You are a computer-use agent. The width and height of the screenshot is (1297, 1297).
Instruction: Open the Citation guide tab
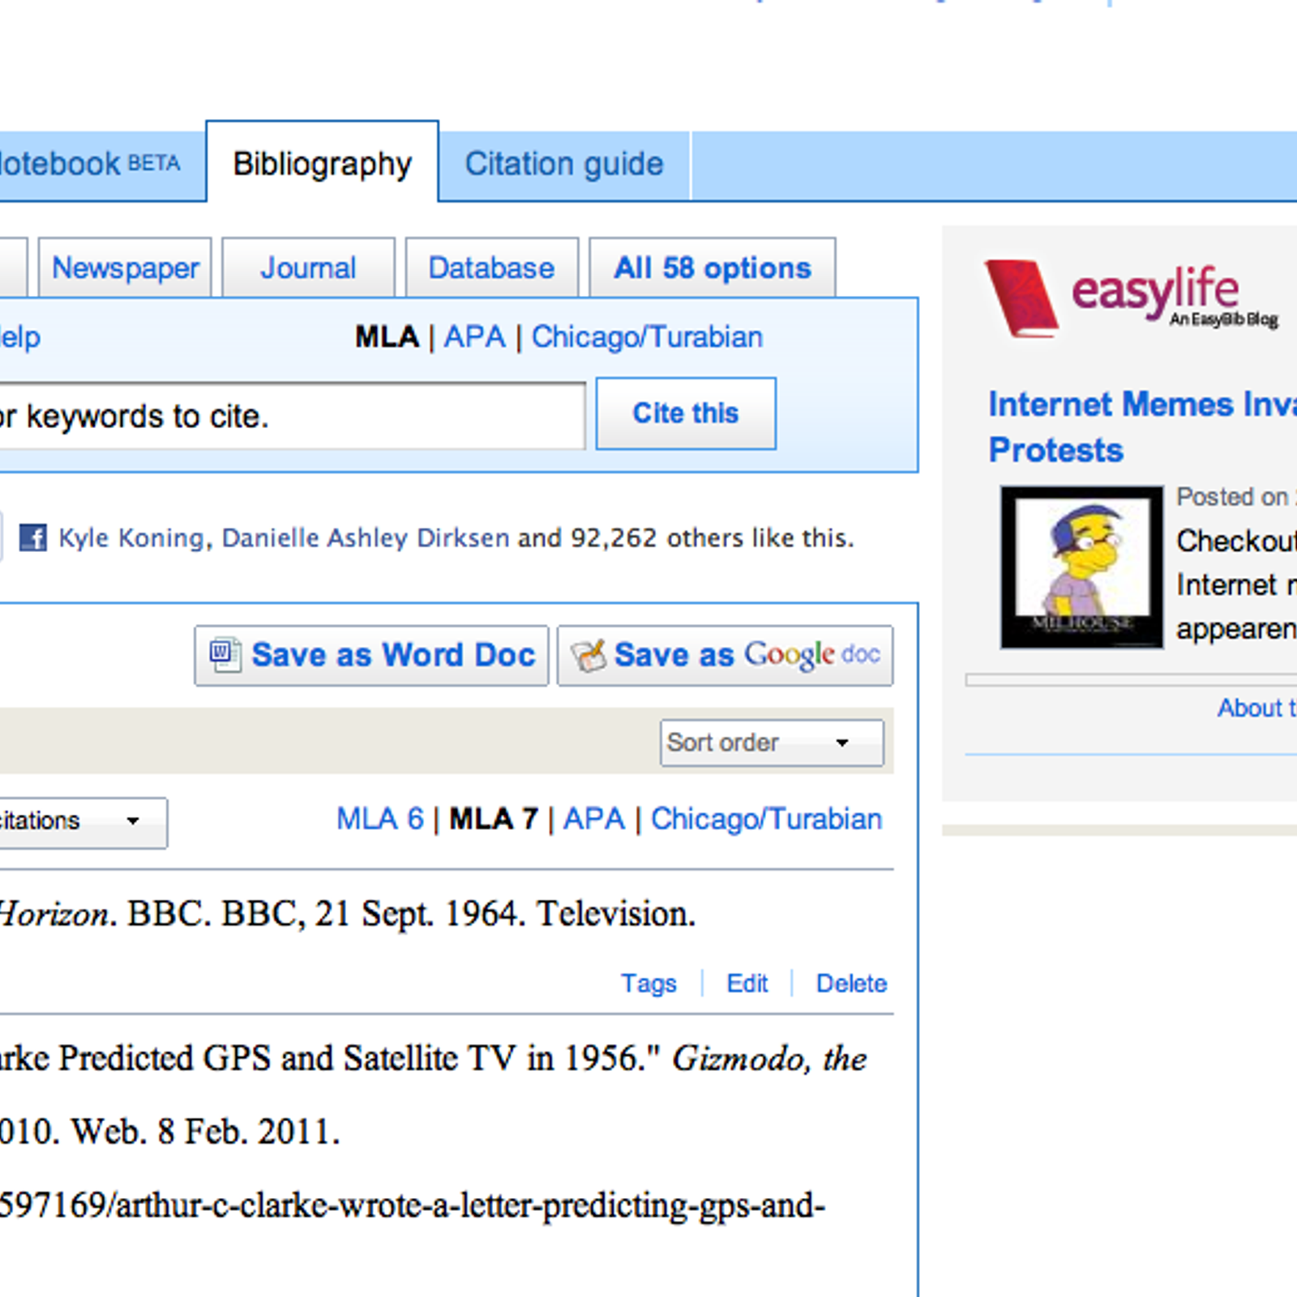coord(564,165)
